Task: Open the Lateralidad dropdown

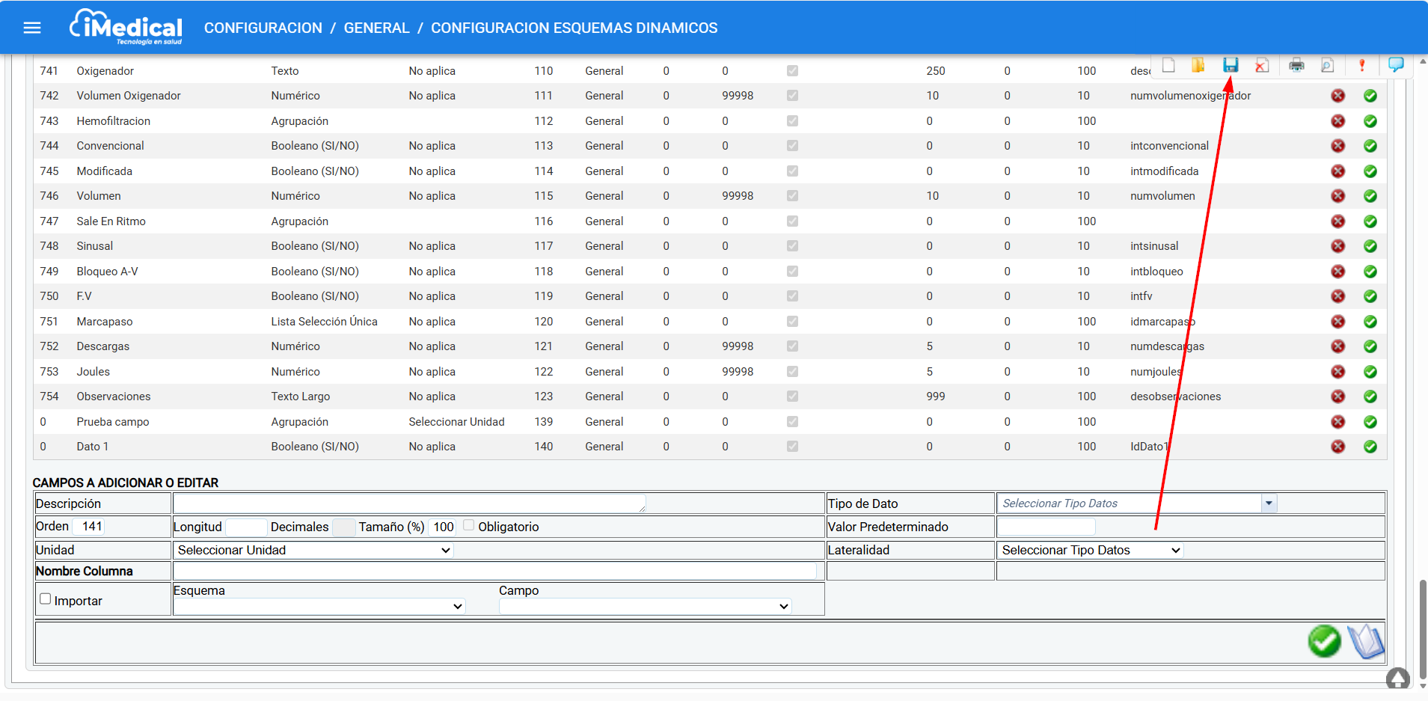Action: [1090, 551]
